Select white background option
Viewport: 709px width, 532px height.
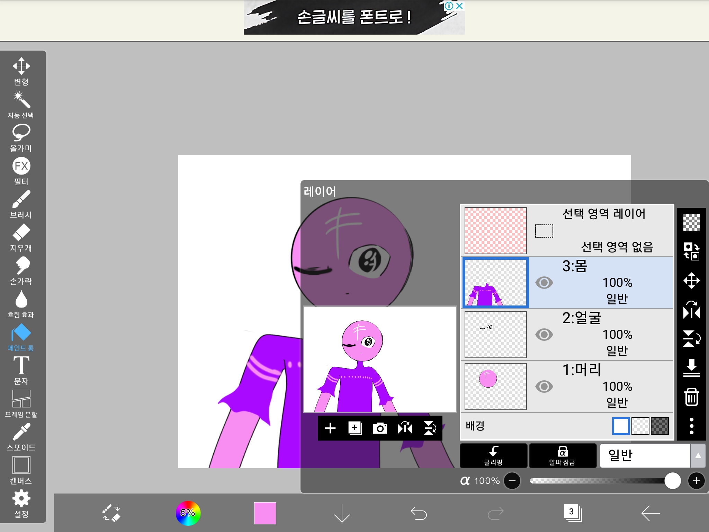[x=621, y=426]
